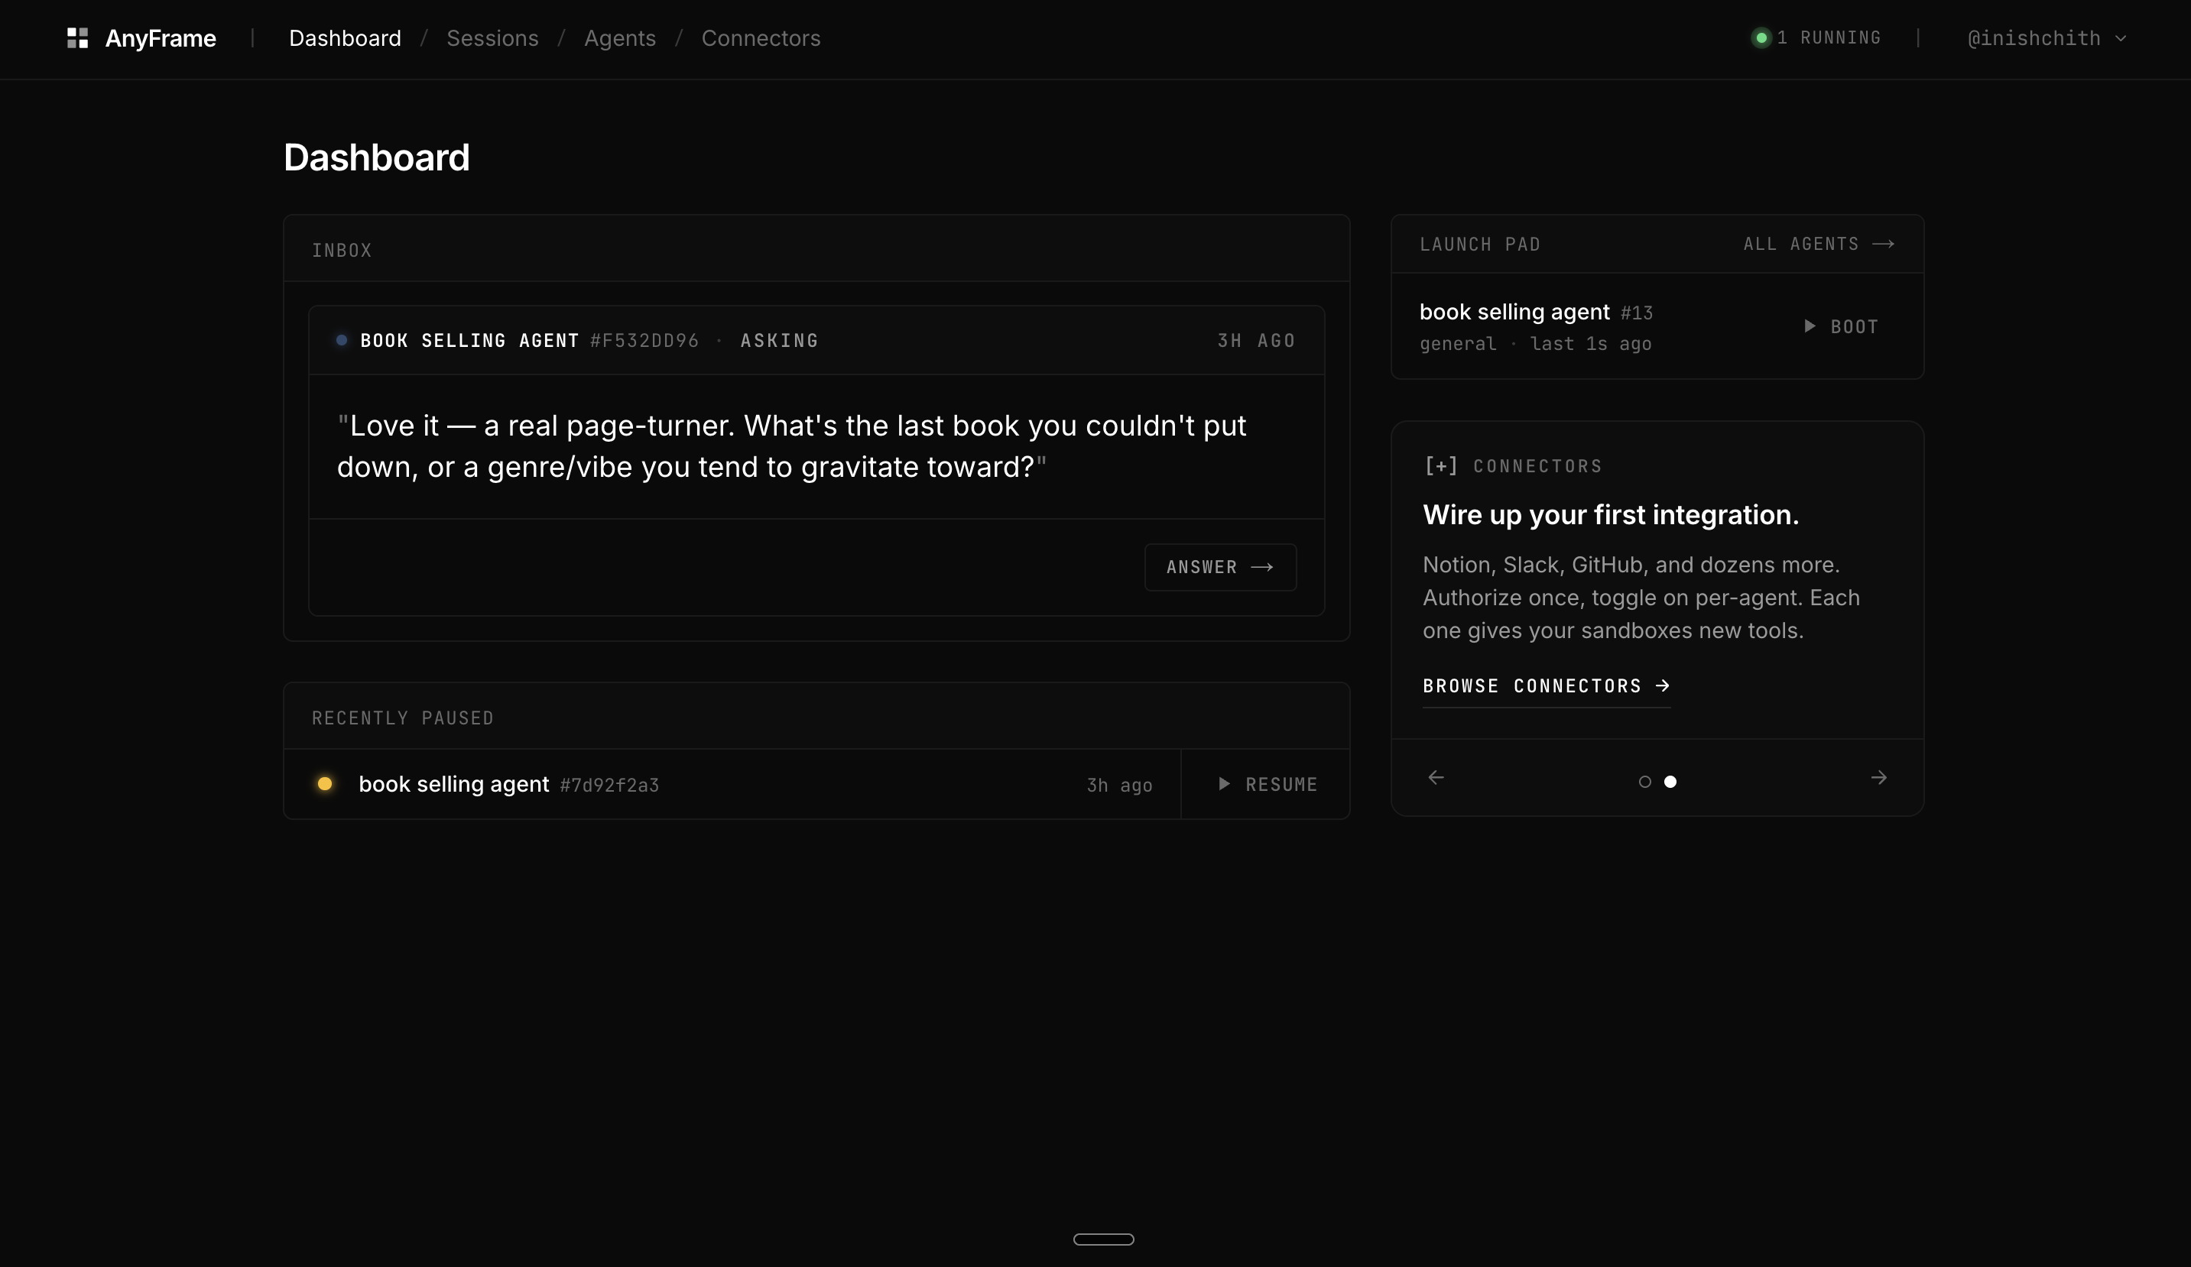Resume the paused book selling agent

tap(1266, 785)
